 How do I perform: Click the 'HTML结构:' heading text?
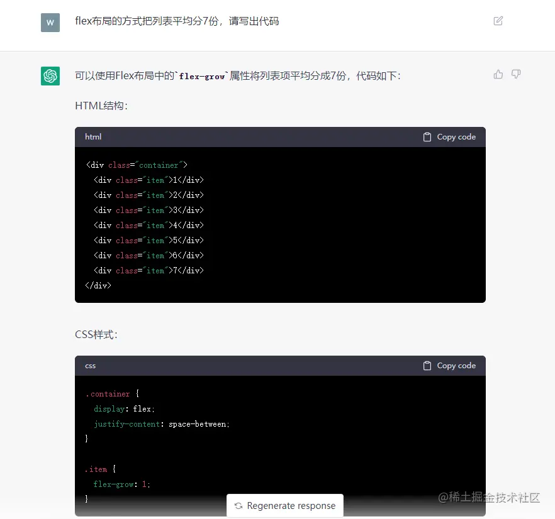tap(101, 106)
